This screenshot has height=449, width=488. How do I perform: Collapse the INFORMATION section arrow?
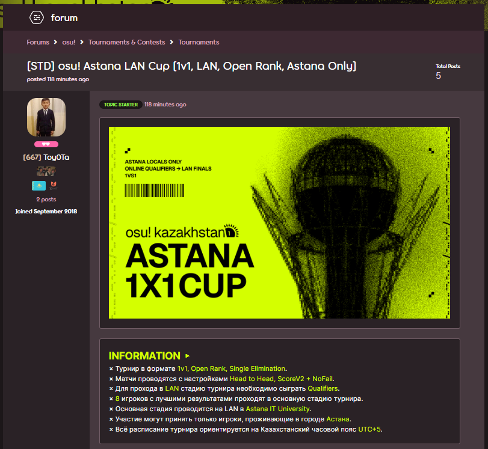pos(187,356)
